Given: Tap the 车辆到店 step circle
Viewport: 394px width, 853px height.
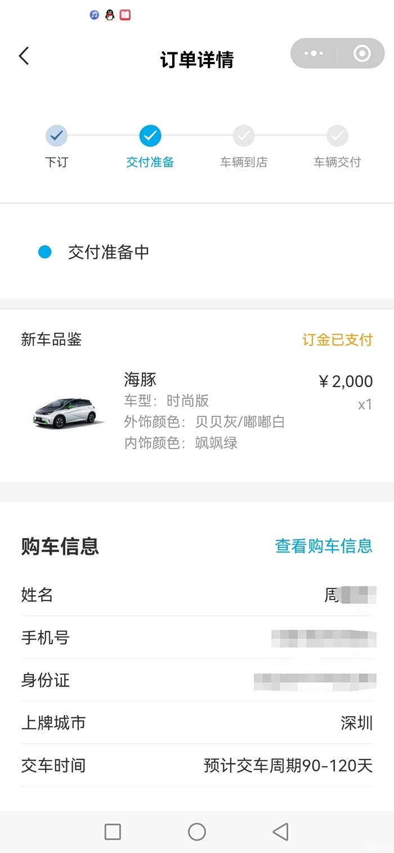Looking at the screenshot, I should click(x=244, y=136).
